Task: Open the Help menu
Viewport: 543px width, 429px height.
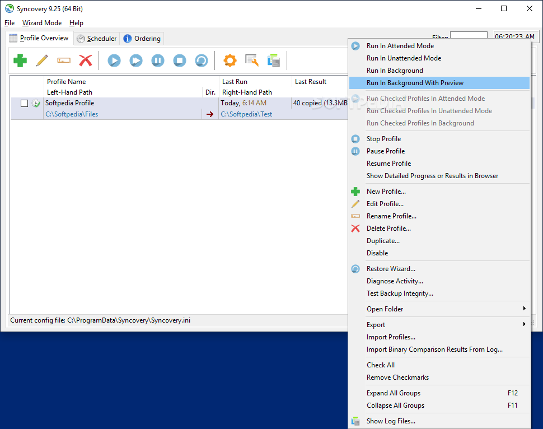Action: 76,23
